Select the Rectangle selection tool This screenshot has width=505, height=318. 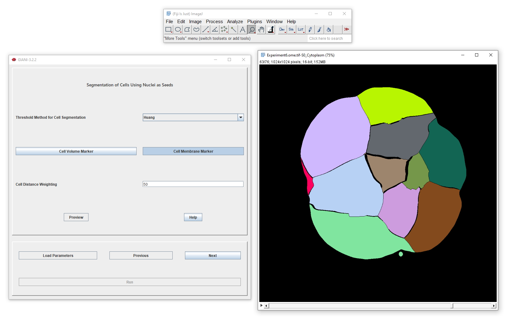point(168,30)
